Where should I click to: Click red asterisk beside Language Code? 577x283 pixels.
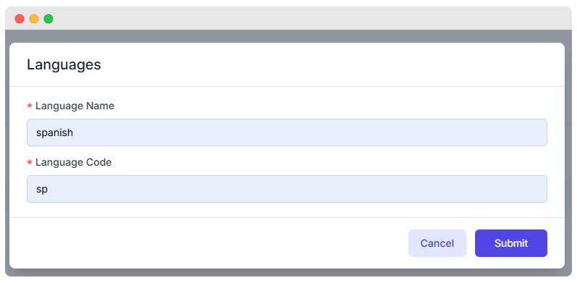pyautogui.click(x=30, y=163)
